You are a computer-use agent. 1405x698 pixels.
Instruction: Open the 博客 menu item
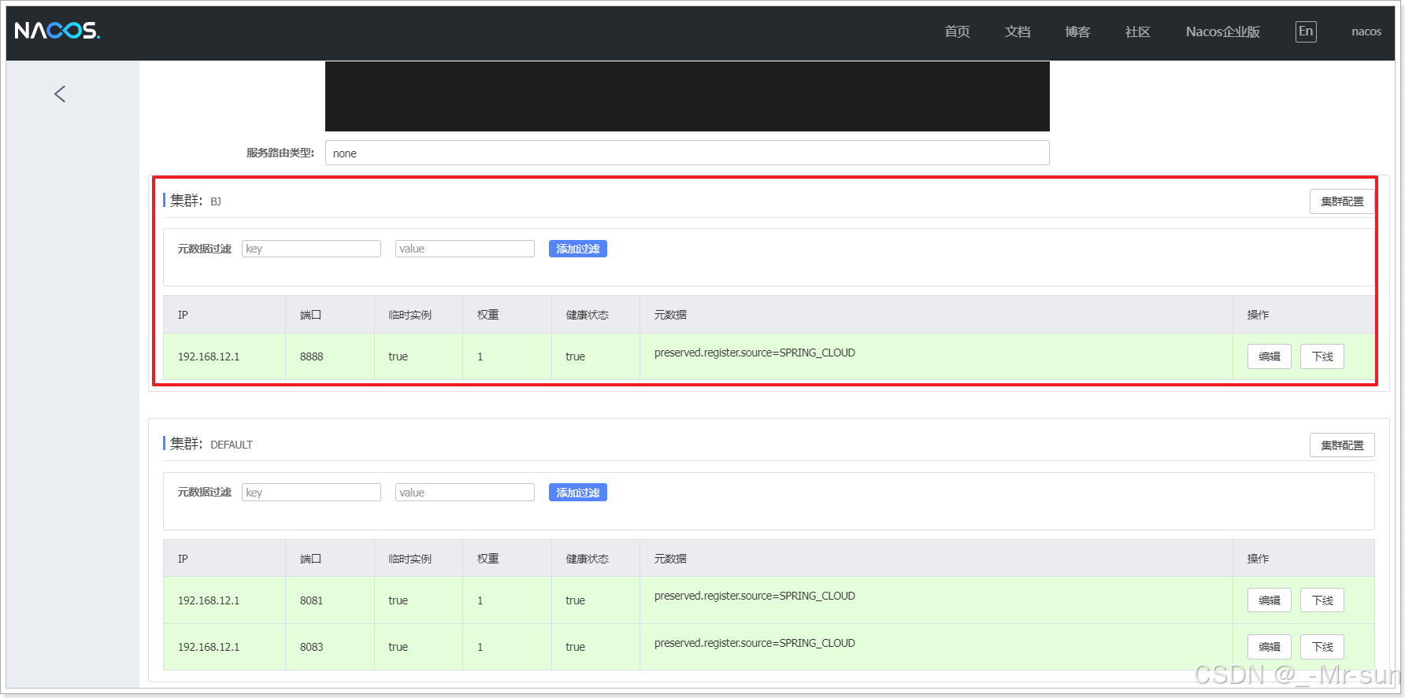[1077, 31]
